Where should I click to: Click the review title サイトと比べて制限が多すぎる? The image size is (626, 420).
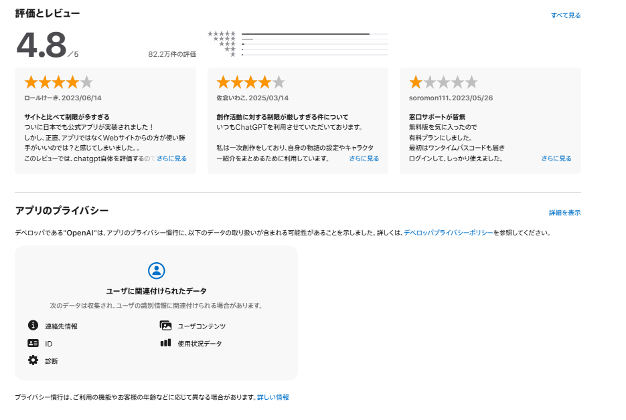67,117
